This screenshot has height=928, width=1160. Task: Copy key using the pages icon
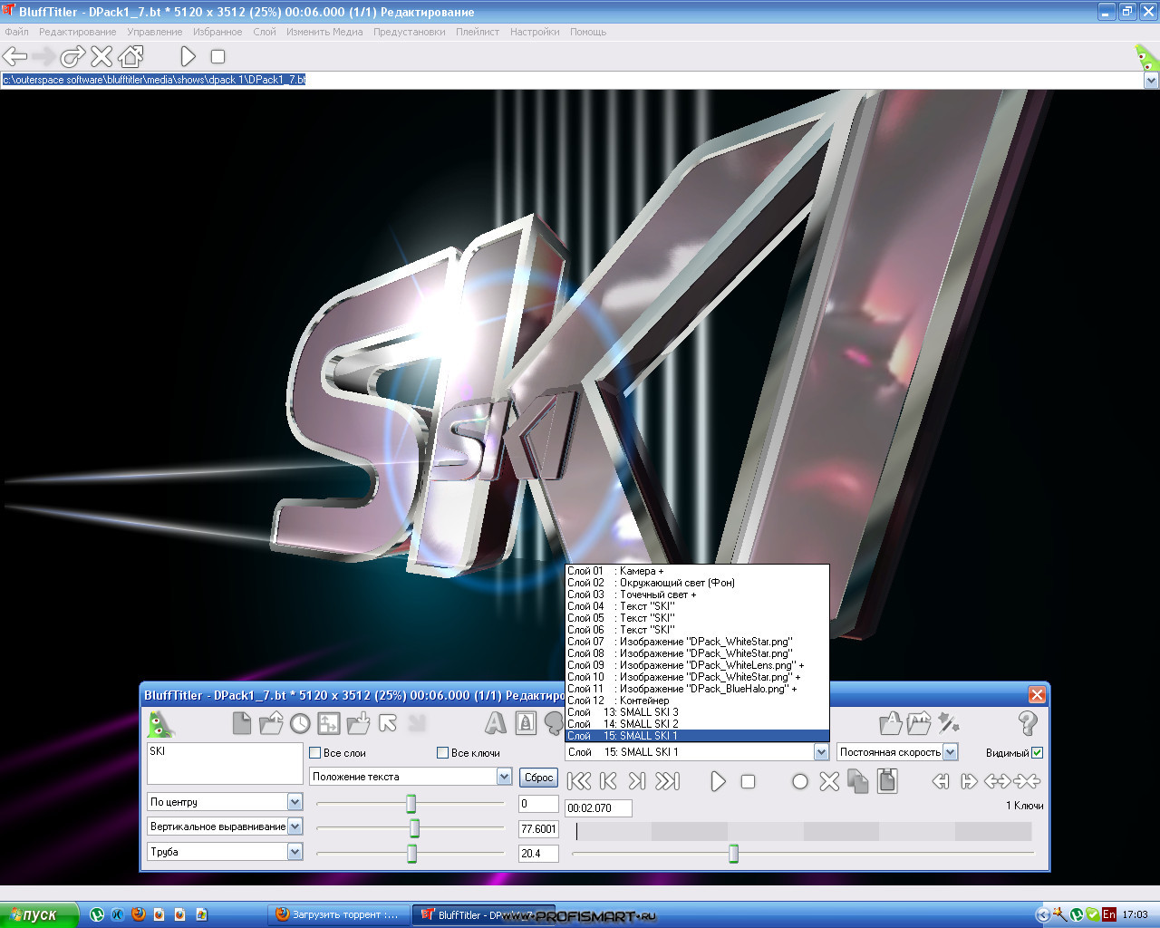click(857, 781)
